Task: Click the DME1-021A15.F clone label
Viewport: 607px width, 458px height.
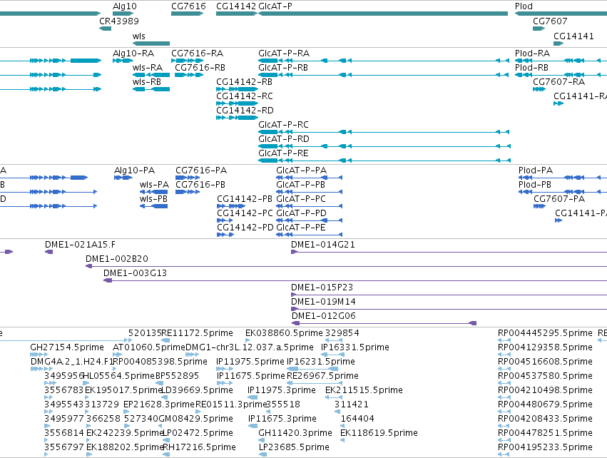Action: click(80, 245)
